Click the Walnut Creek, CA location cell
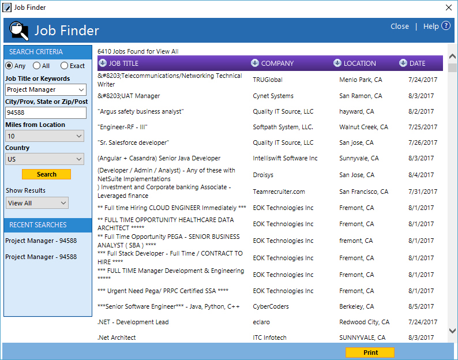 coord(363,127)
